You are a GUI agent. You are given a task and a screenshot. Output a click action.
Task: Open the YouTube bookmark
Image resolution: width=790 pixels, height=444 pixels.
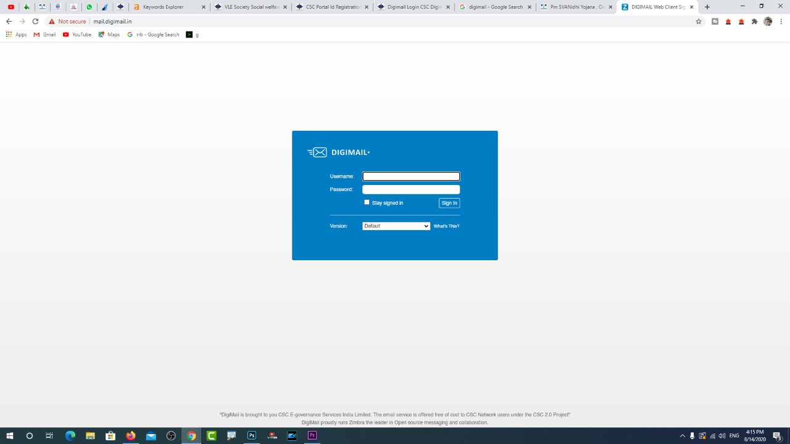pyautogui.click(x=77, y=35)
